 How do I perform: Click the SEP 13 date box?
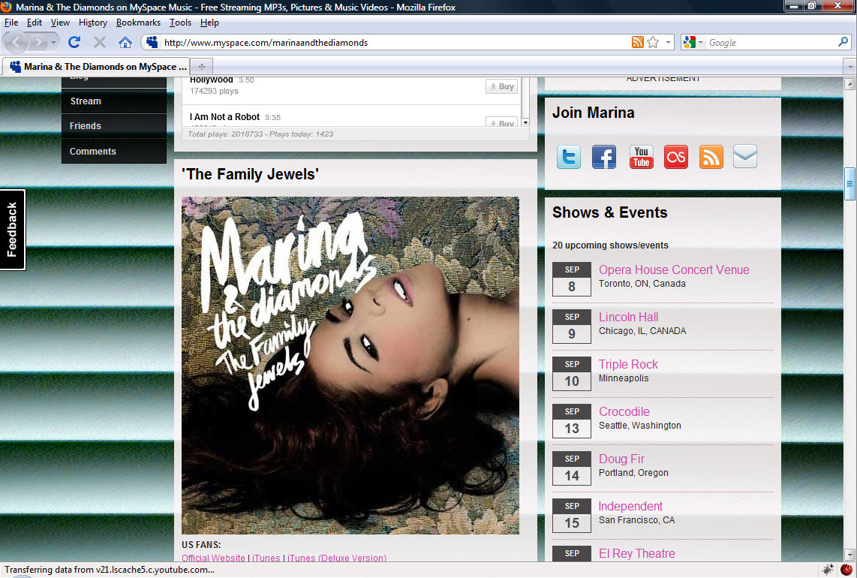(x=572, y=421)
